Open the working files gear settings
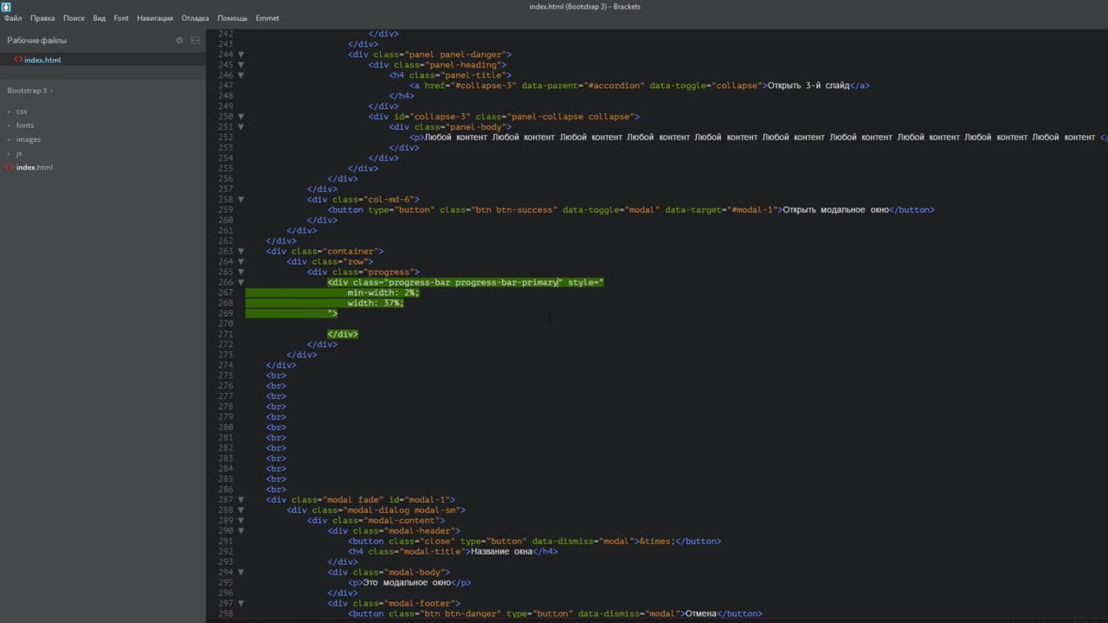 click(179, 41)
